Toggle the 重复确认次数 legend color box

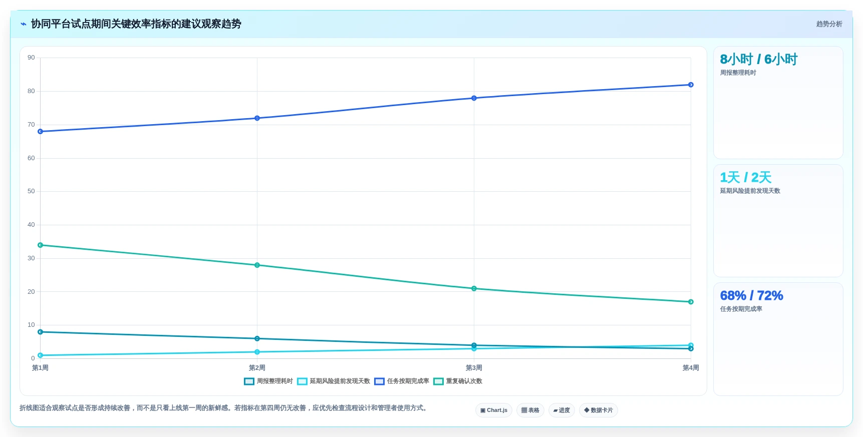(x=438, y=381)
